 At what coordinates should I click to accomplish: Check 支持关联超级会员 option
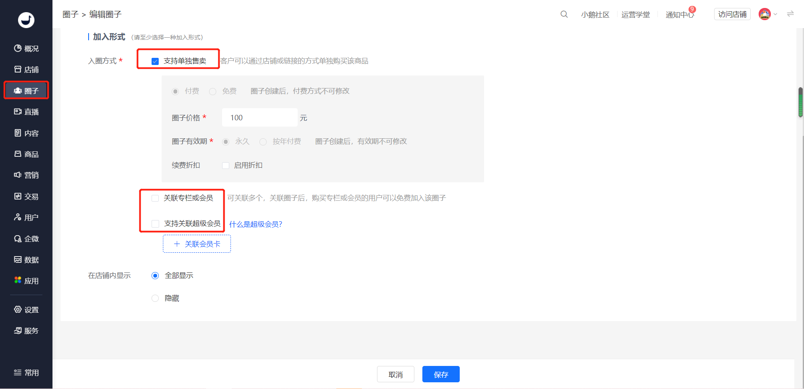(155, 224)
